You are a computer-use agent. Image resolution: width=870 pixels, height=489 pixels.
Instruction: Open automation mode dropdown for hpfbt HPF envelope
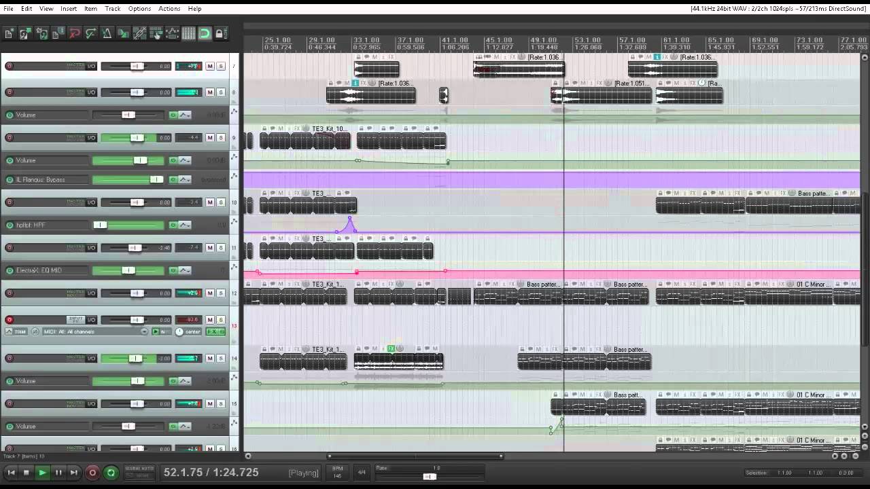[x=184, y=225]
